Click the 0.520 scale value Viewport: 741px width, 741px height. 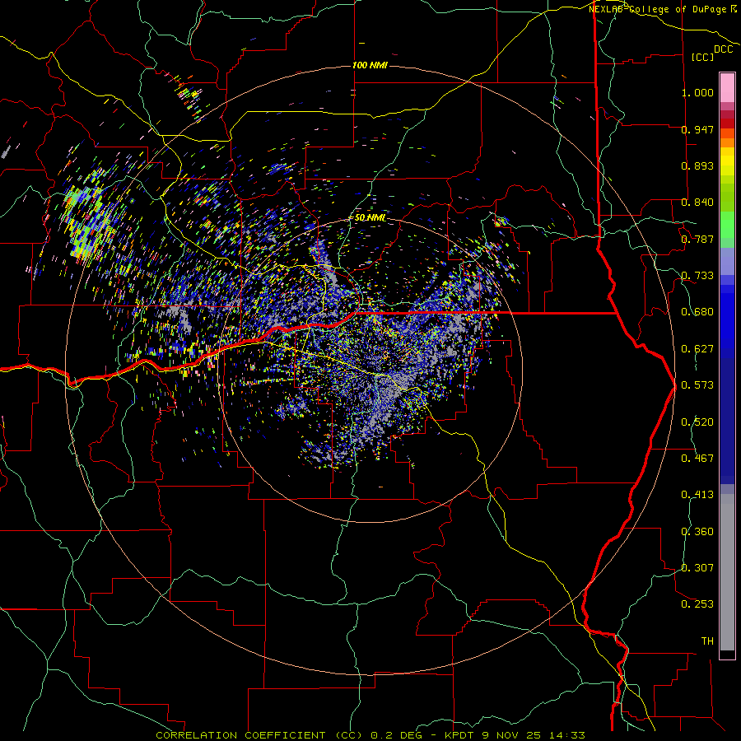(x=697, y=422)
